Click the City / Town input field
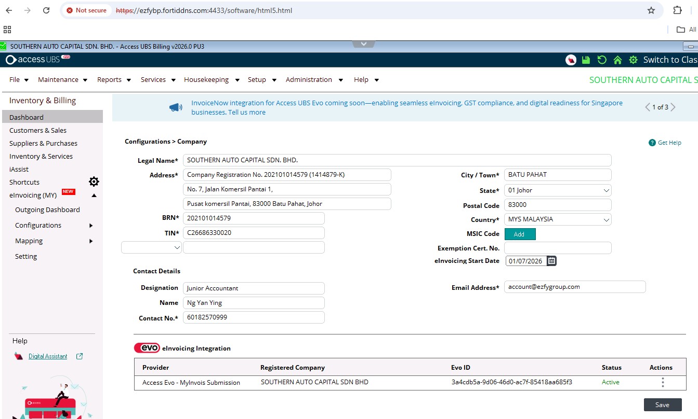698x419 pixels. [558, 175]
